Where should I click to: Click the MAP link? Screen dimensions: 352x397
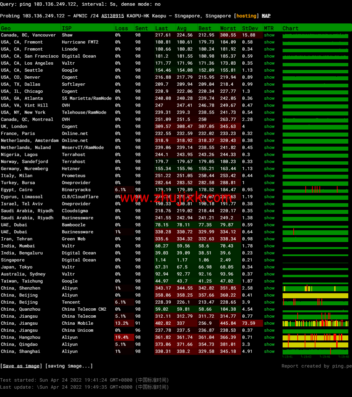266,16
